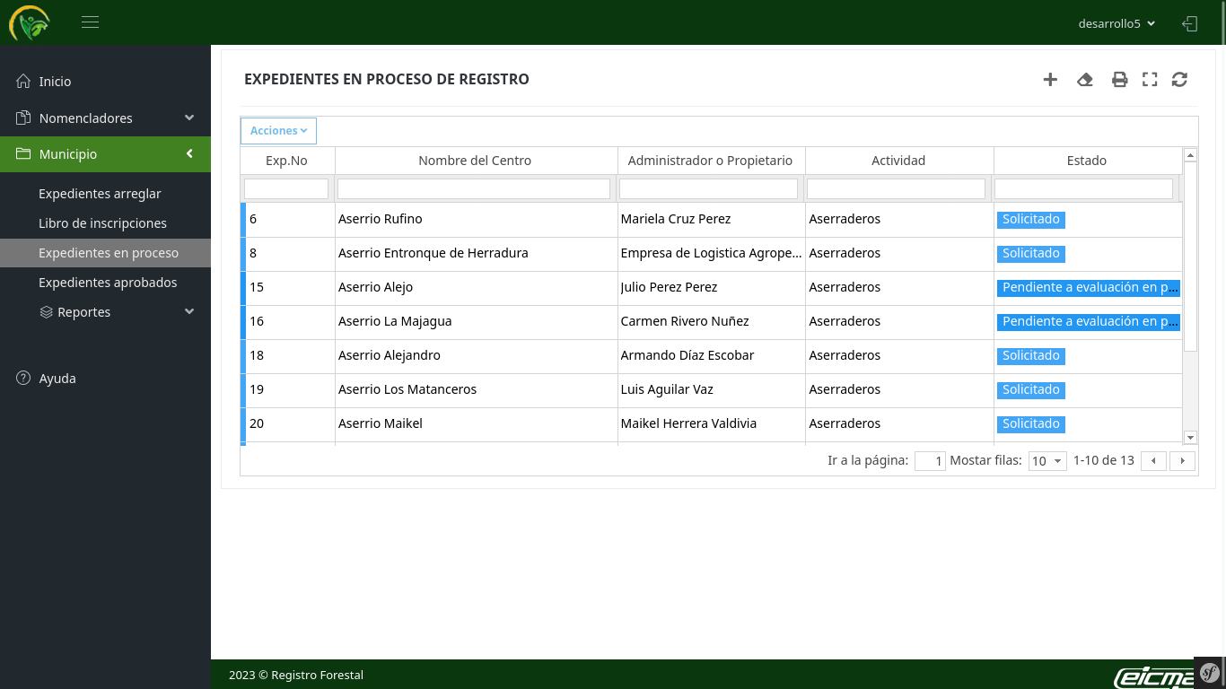Click the Exp.No filter input field

pos(286,189)
